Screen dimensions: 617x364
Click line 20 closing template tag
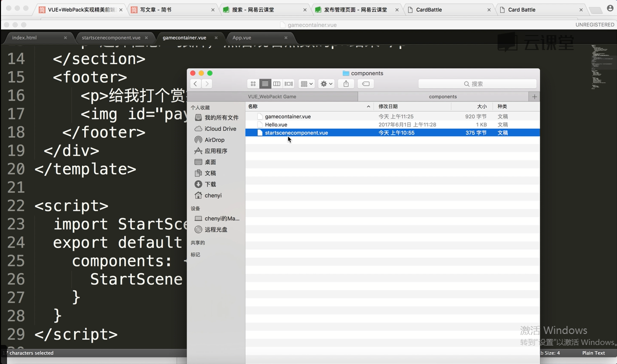pos(85,169)
